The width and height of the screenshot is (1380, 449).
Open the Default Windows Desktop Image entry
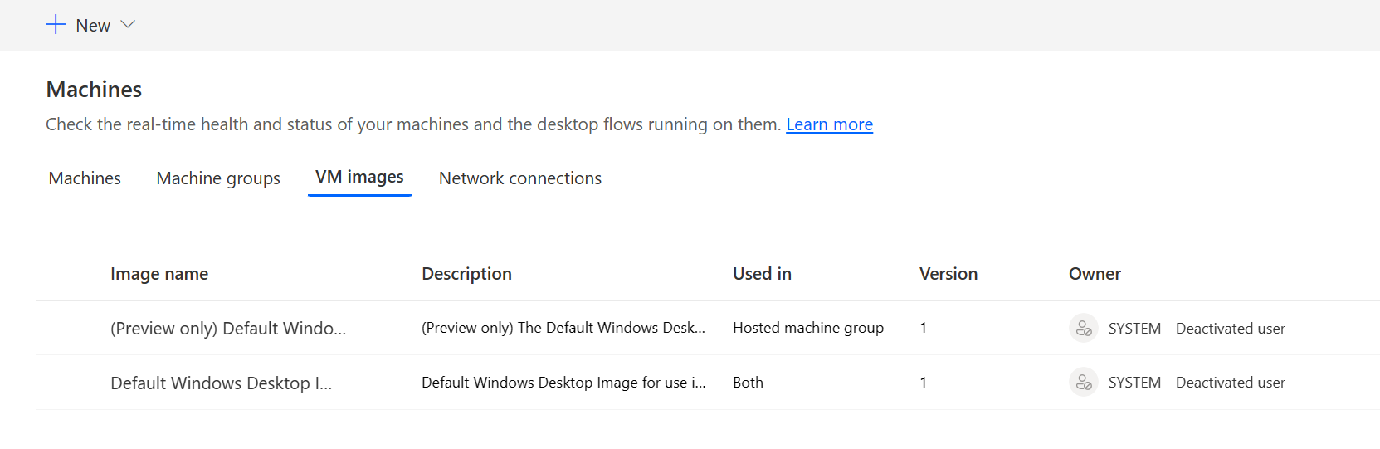221,383
